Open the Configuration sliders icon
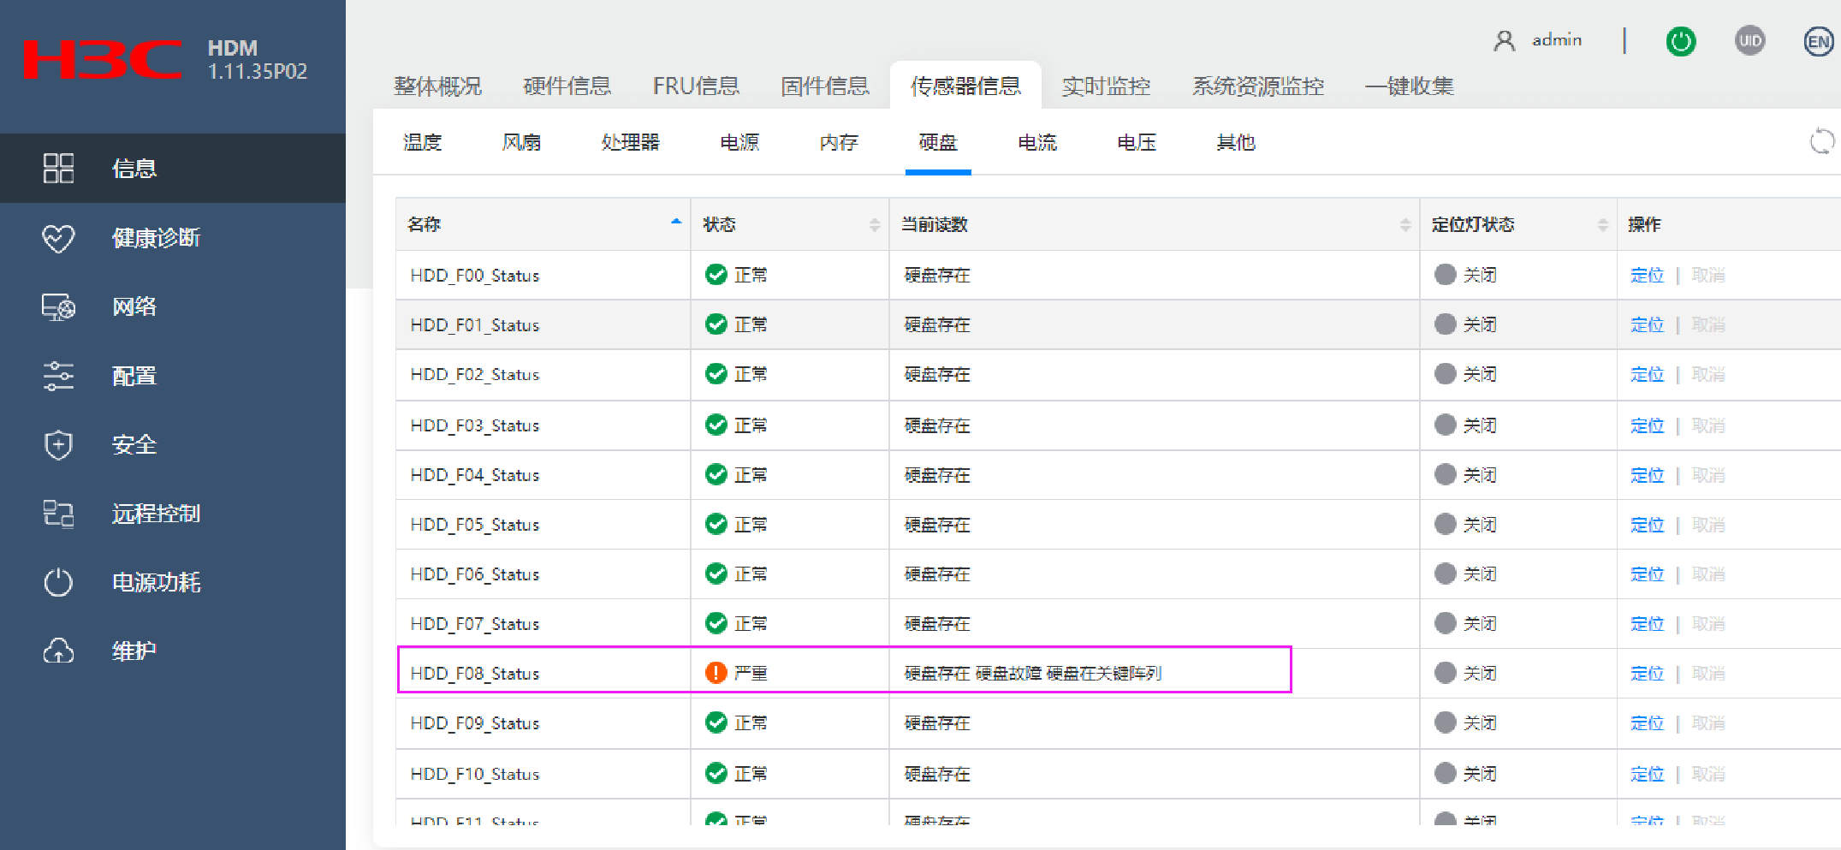The height and width of the screenshot is (850, 1841). (58, 376)
